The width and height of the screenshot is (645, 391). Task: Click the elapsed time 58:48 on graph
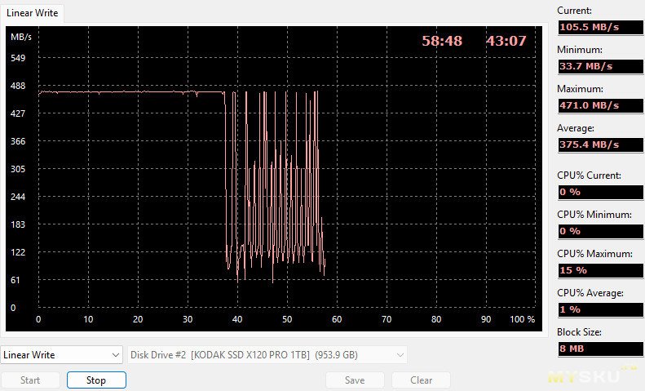pyautogui.click(x=442, y=41)
